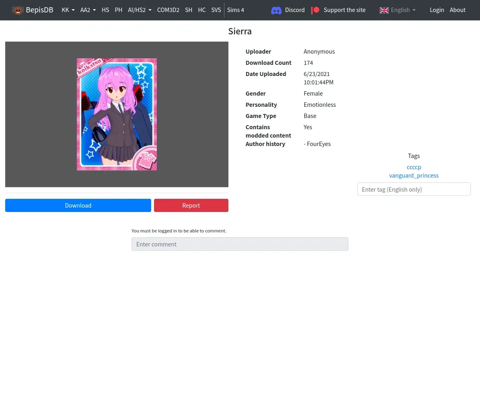This screenshot has width=480, height=400.
Task: Click the Login link
Action: 437,10
